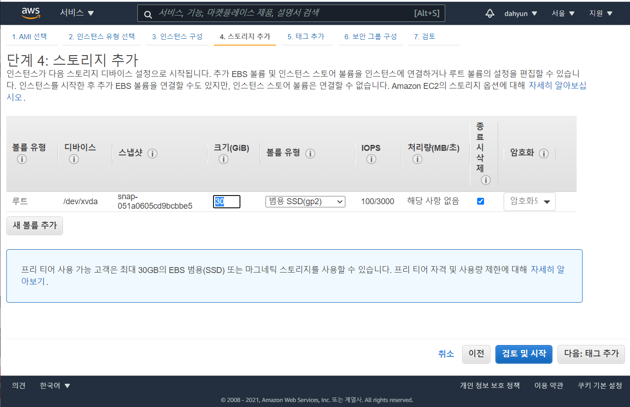Click info icon under 볼륨 유형 first column
Image resolution: width=630 pixels, height=407 pixels.
tap(22, 159)
